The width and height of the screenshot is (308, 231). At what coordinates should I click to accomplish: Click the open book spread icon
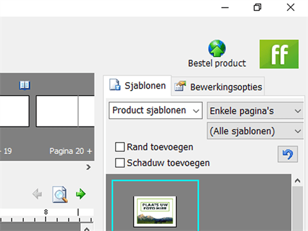(24, 85)
